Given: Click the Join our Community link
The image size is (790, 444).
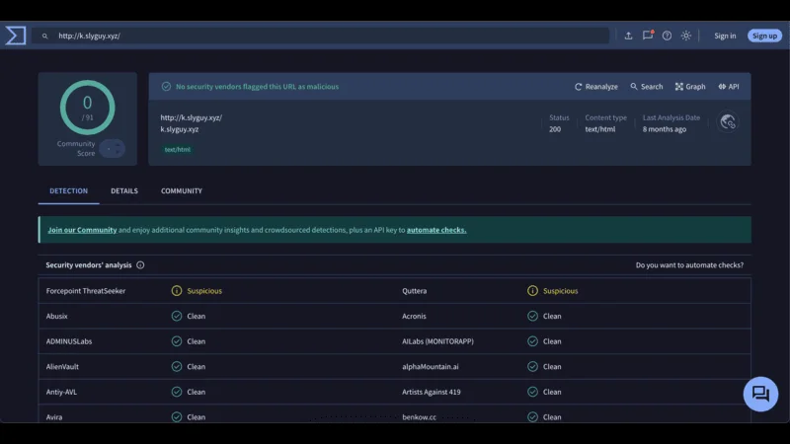Looking at the screenshot, I should (82, 230).
